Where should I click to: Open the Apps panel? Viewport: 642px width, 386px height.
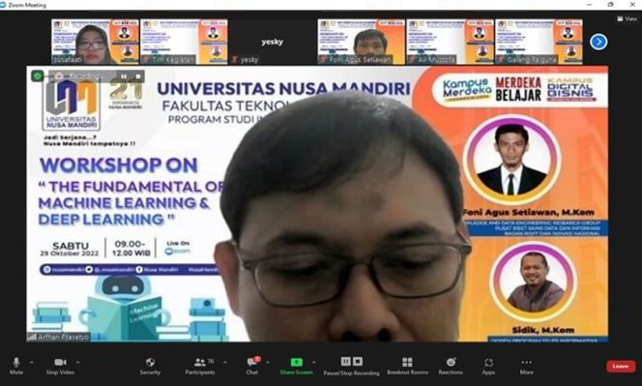coord(488,366)
